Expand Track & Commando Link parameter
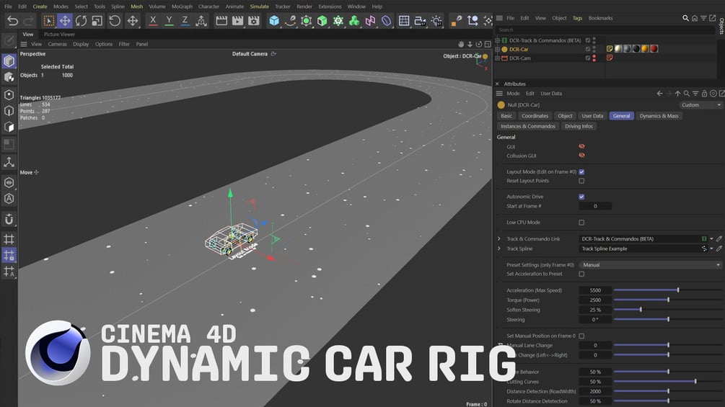This screenshot has width=725, height=407. click(x=499, y=239)
